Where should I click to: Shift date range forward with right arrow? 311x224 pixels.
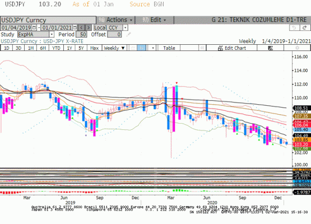click(x=89, y=27)
